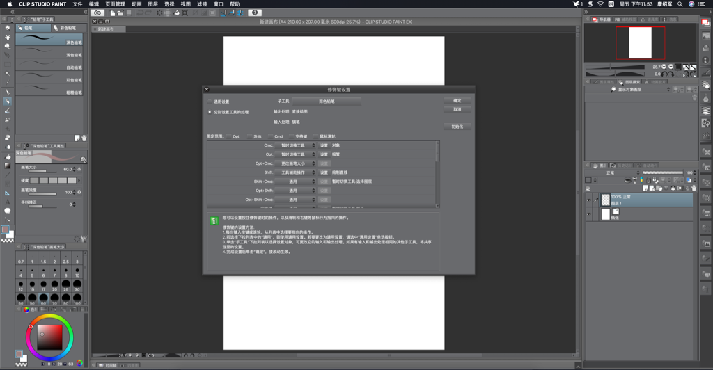Image resolution: width=713 pixels, height=370 pixels.
Task: Click the help question mark icon
Action: pyautogui.click(x=255, y=13)
